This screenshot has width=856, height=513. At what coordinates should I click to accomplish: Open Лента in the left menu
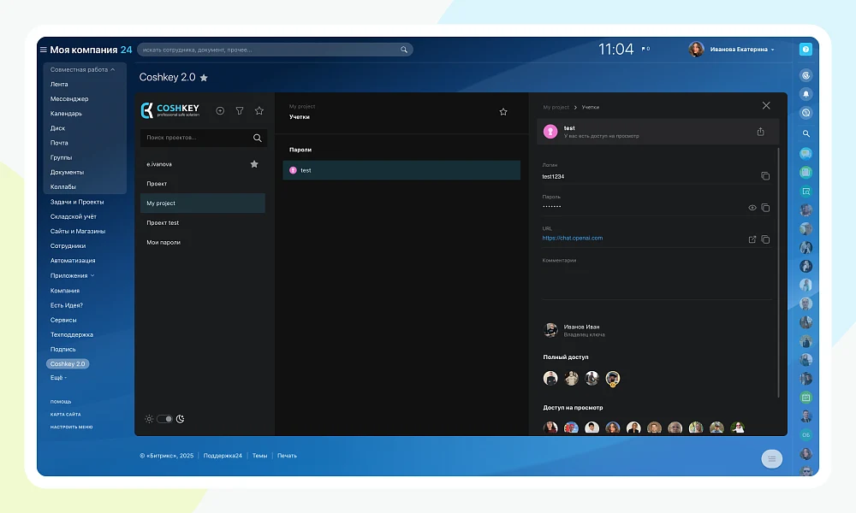coord(59,84)
